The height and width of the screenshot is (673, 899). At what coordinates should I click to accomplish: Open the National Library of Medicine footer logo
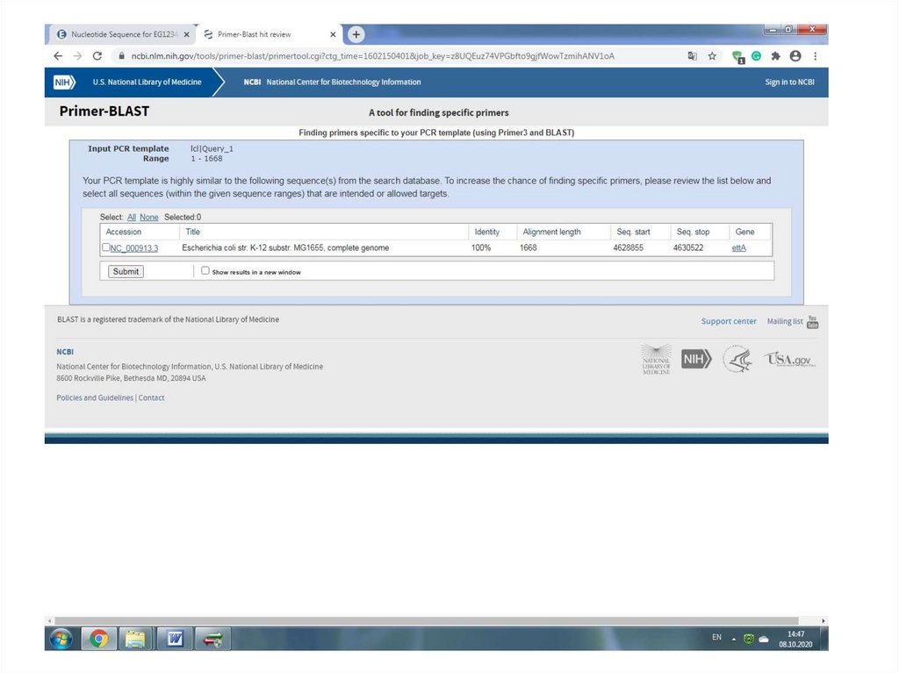(656, 360)
